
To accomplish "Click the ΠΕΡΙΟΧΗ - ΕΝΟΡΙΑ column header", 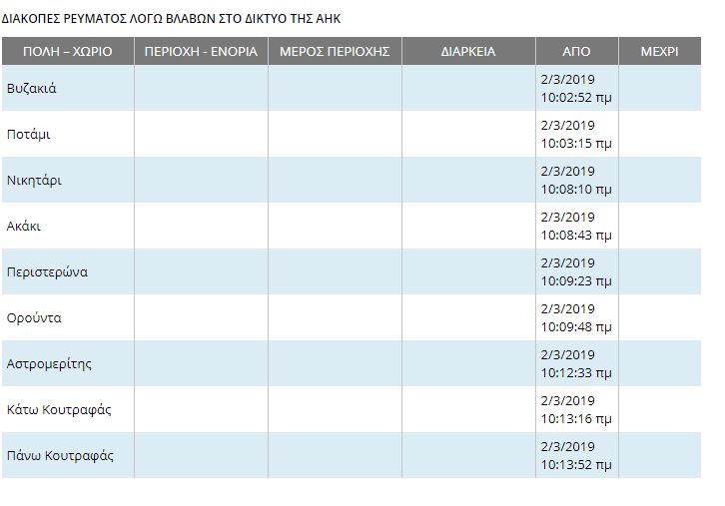I will [201, 51].
